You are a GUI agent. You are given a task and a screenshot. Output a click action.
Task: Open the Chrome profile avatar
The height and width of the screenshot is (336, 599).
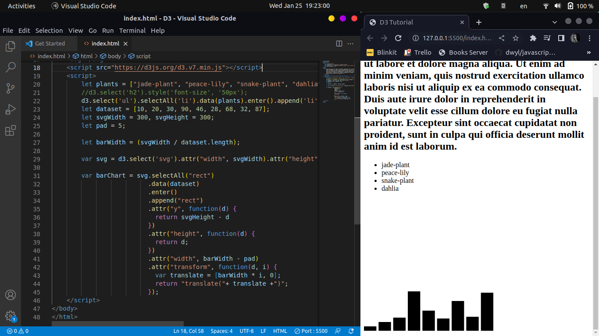pos(575,38)
